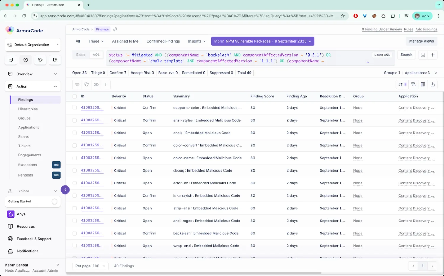This screenshot has height=276, width=444.
Task: Switch to the Confirmed Findings tab
Action: (x=163, y=41)
